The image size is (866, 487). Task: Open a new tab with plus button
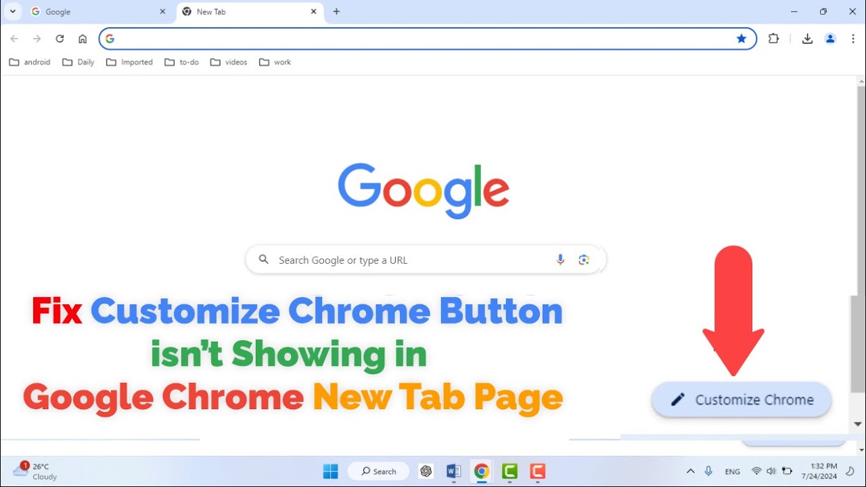click(x=336, y=11)
